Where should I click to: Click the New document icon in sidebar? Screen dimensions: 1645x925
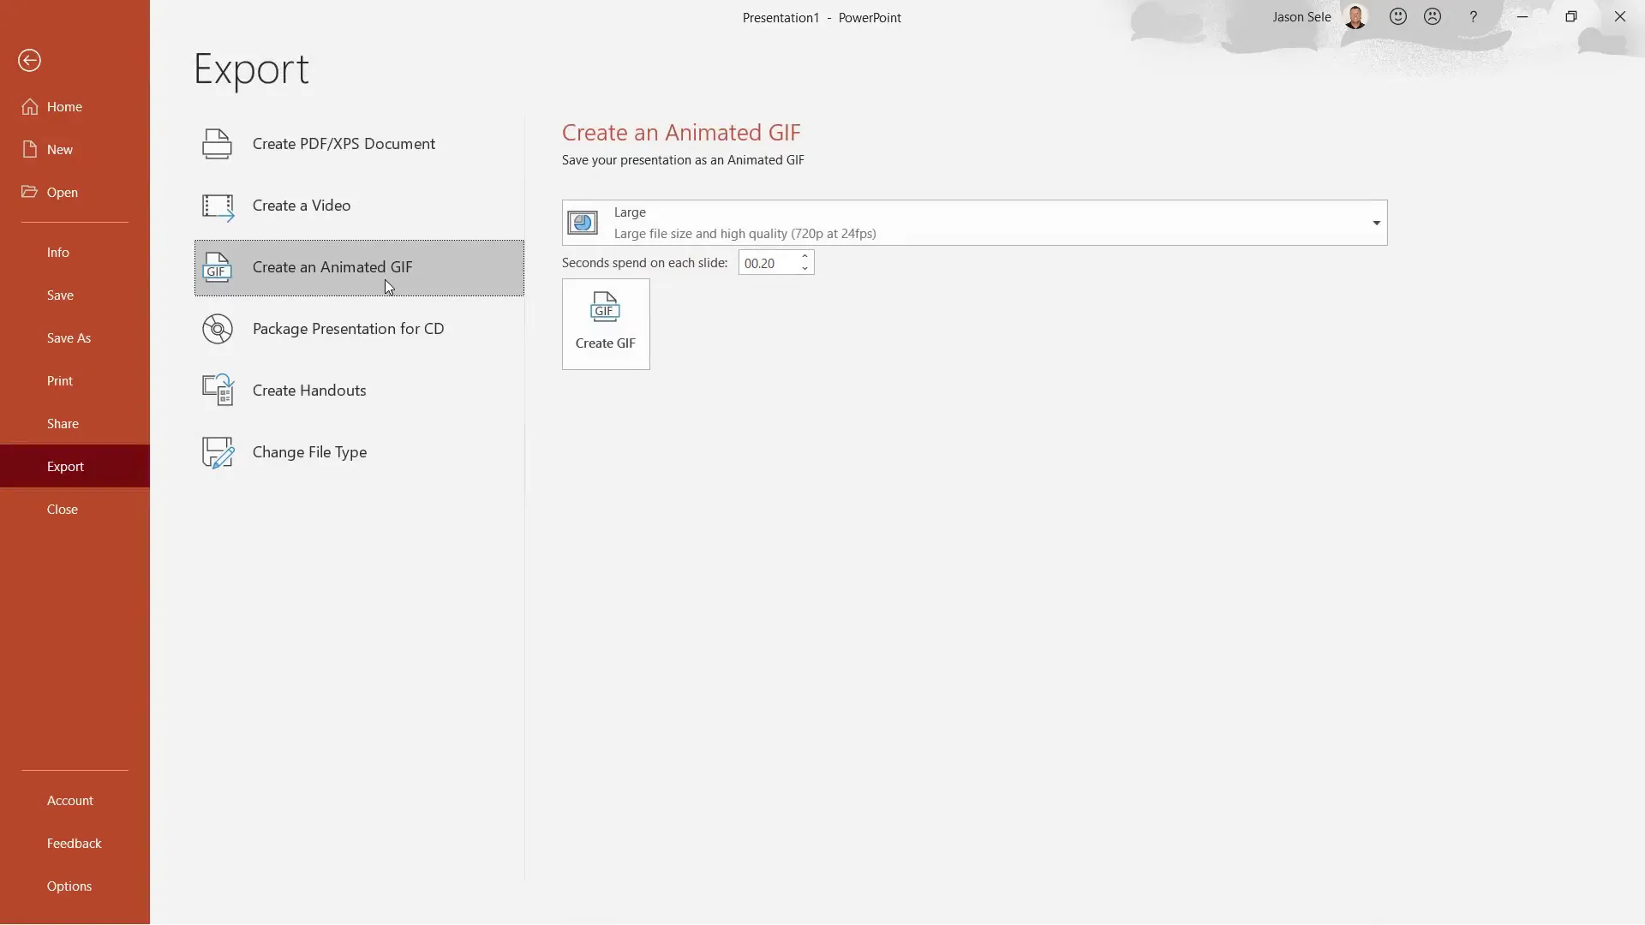click(30, 150)
